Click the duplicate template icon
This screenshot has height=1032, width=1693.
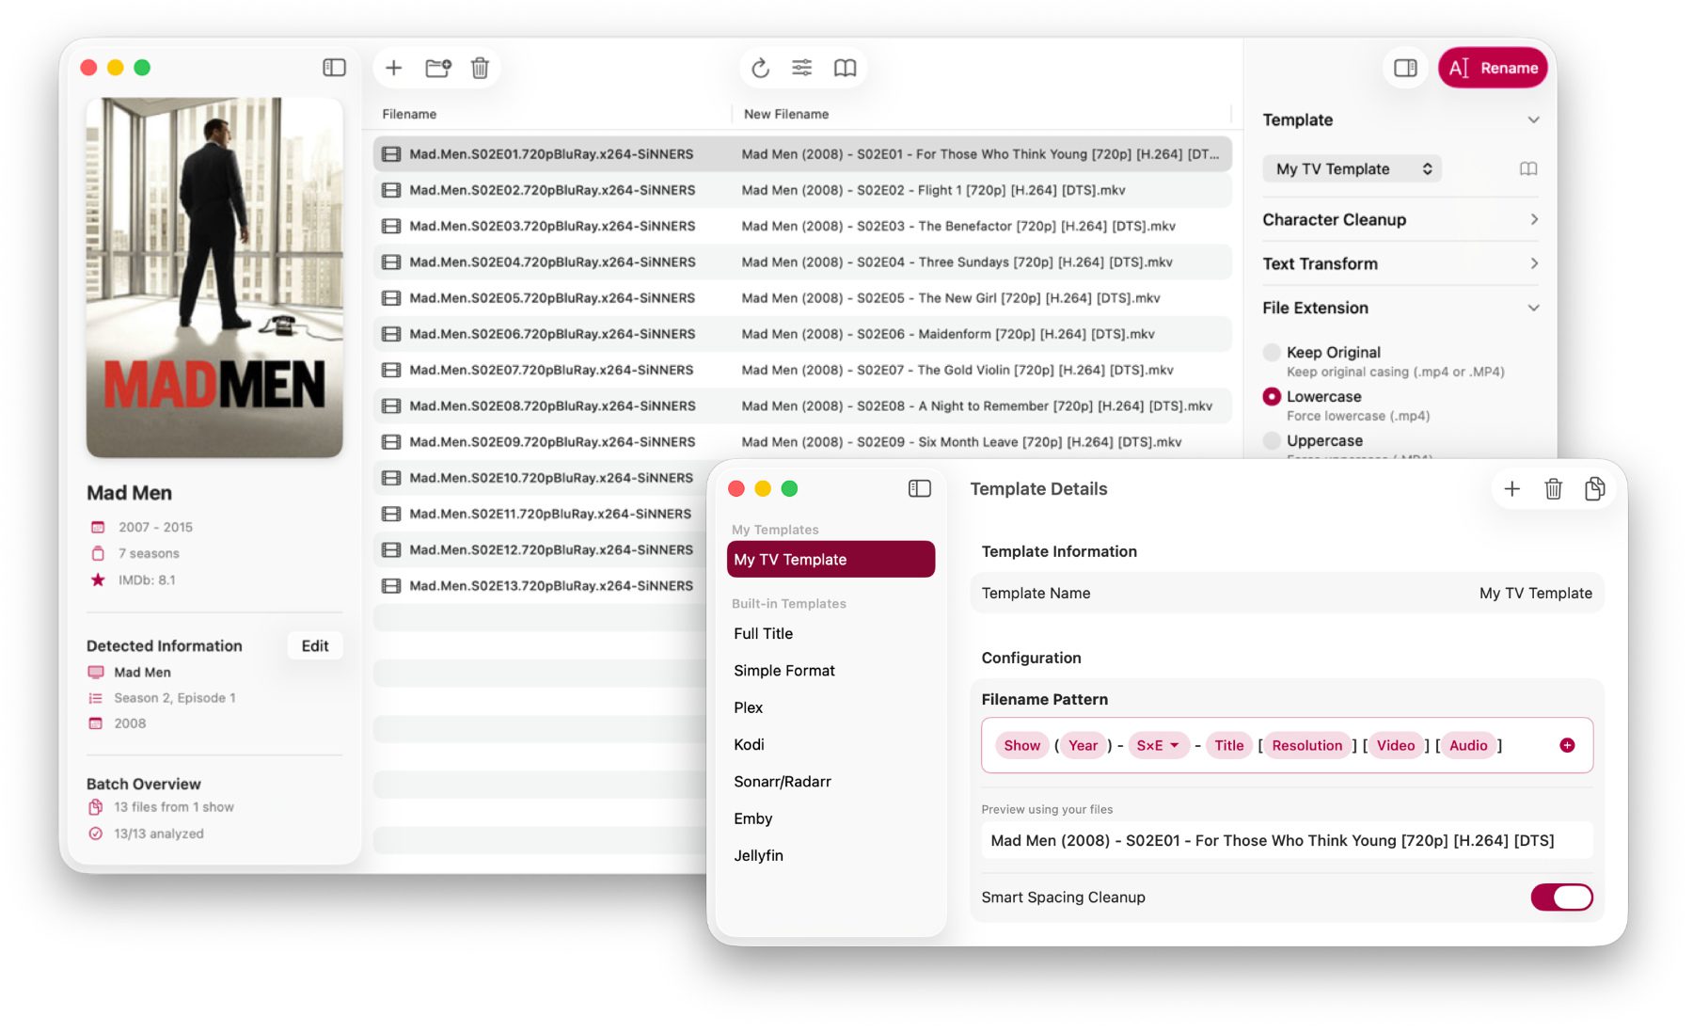[x=1594, y=489]
